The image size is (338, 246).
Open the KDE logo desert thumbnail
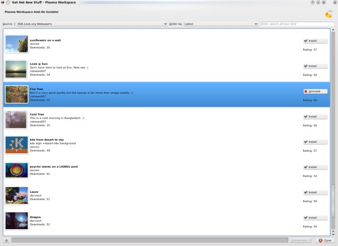[x=16, y=145]
